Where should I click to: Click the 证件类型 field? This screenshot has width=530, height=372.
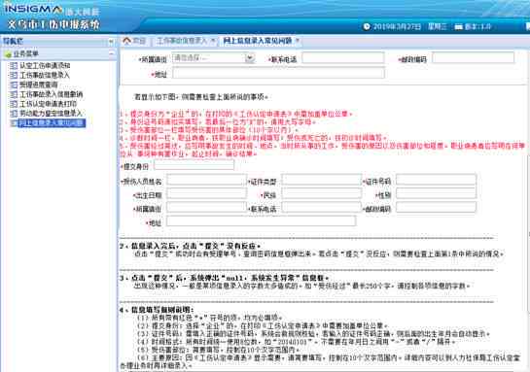322,181
